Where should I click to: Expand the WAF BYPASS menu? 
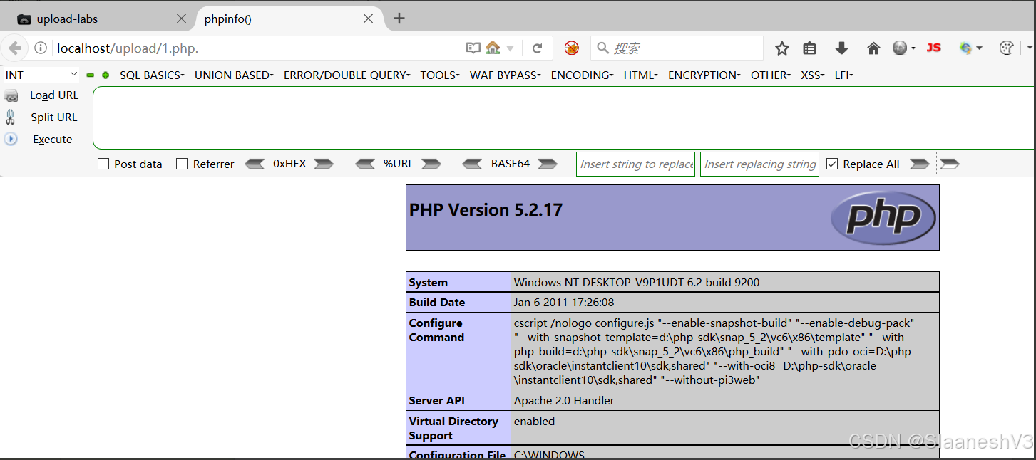(x=505, y=75)
